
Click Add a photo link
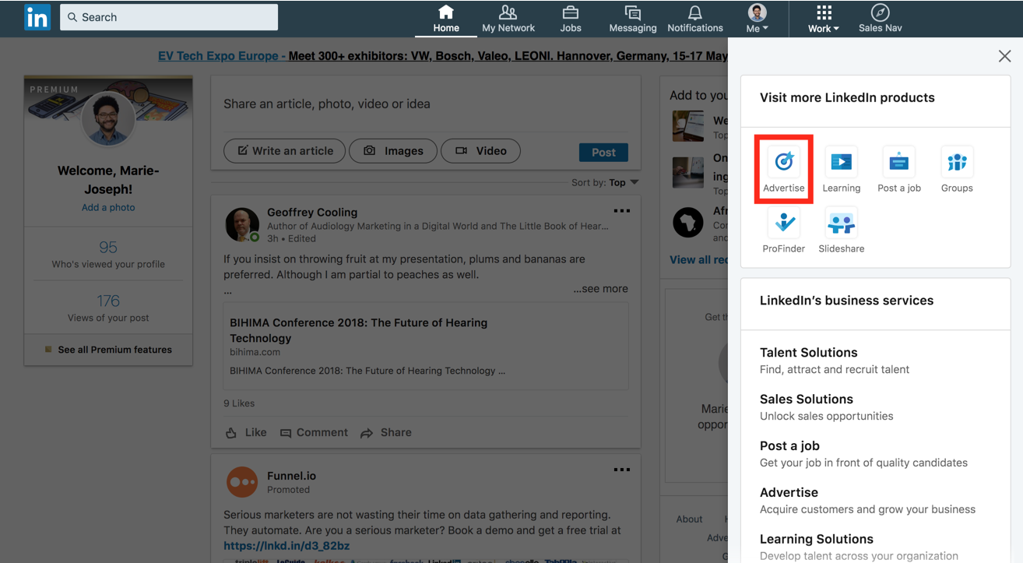click(x=108, y=207)
